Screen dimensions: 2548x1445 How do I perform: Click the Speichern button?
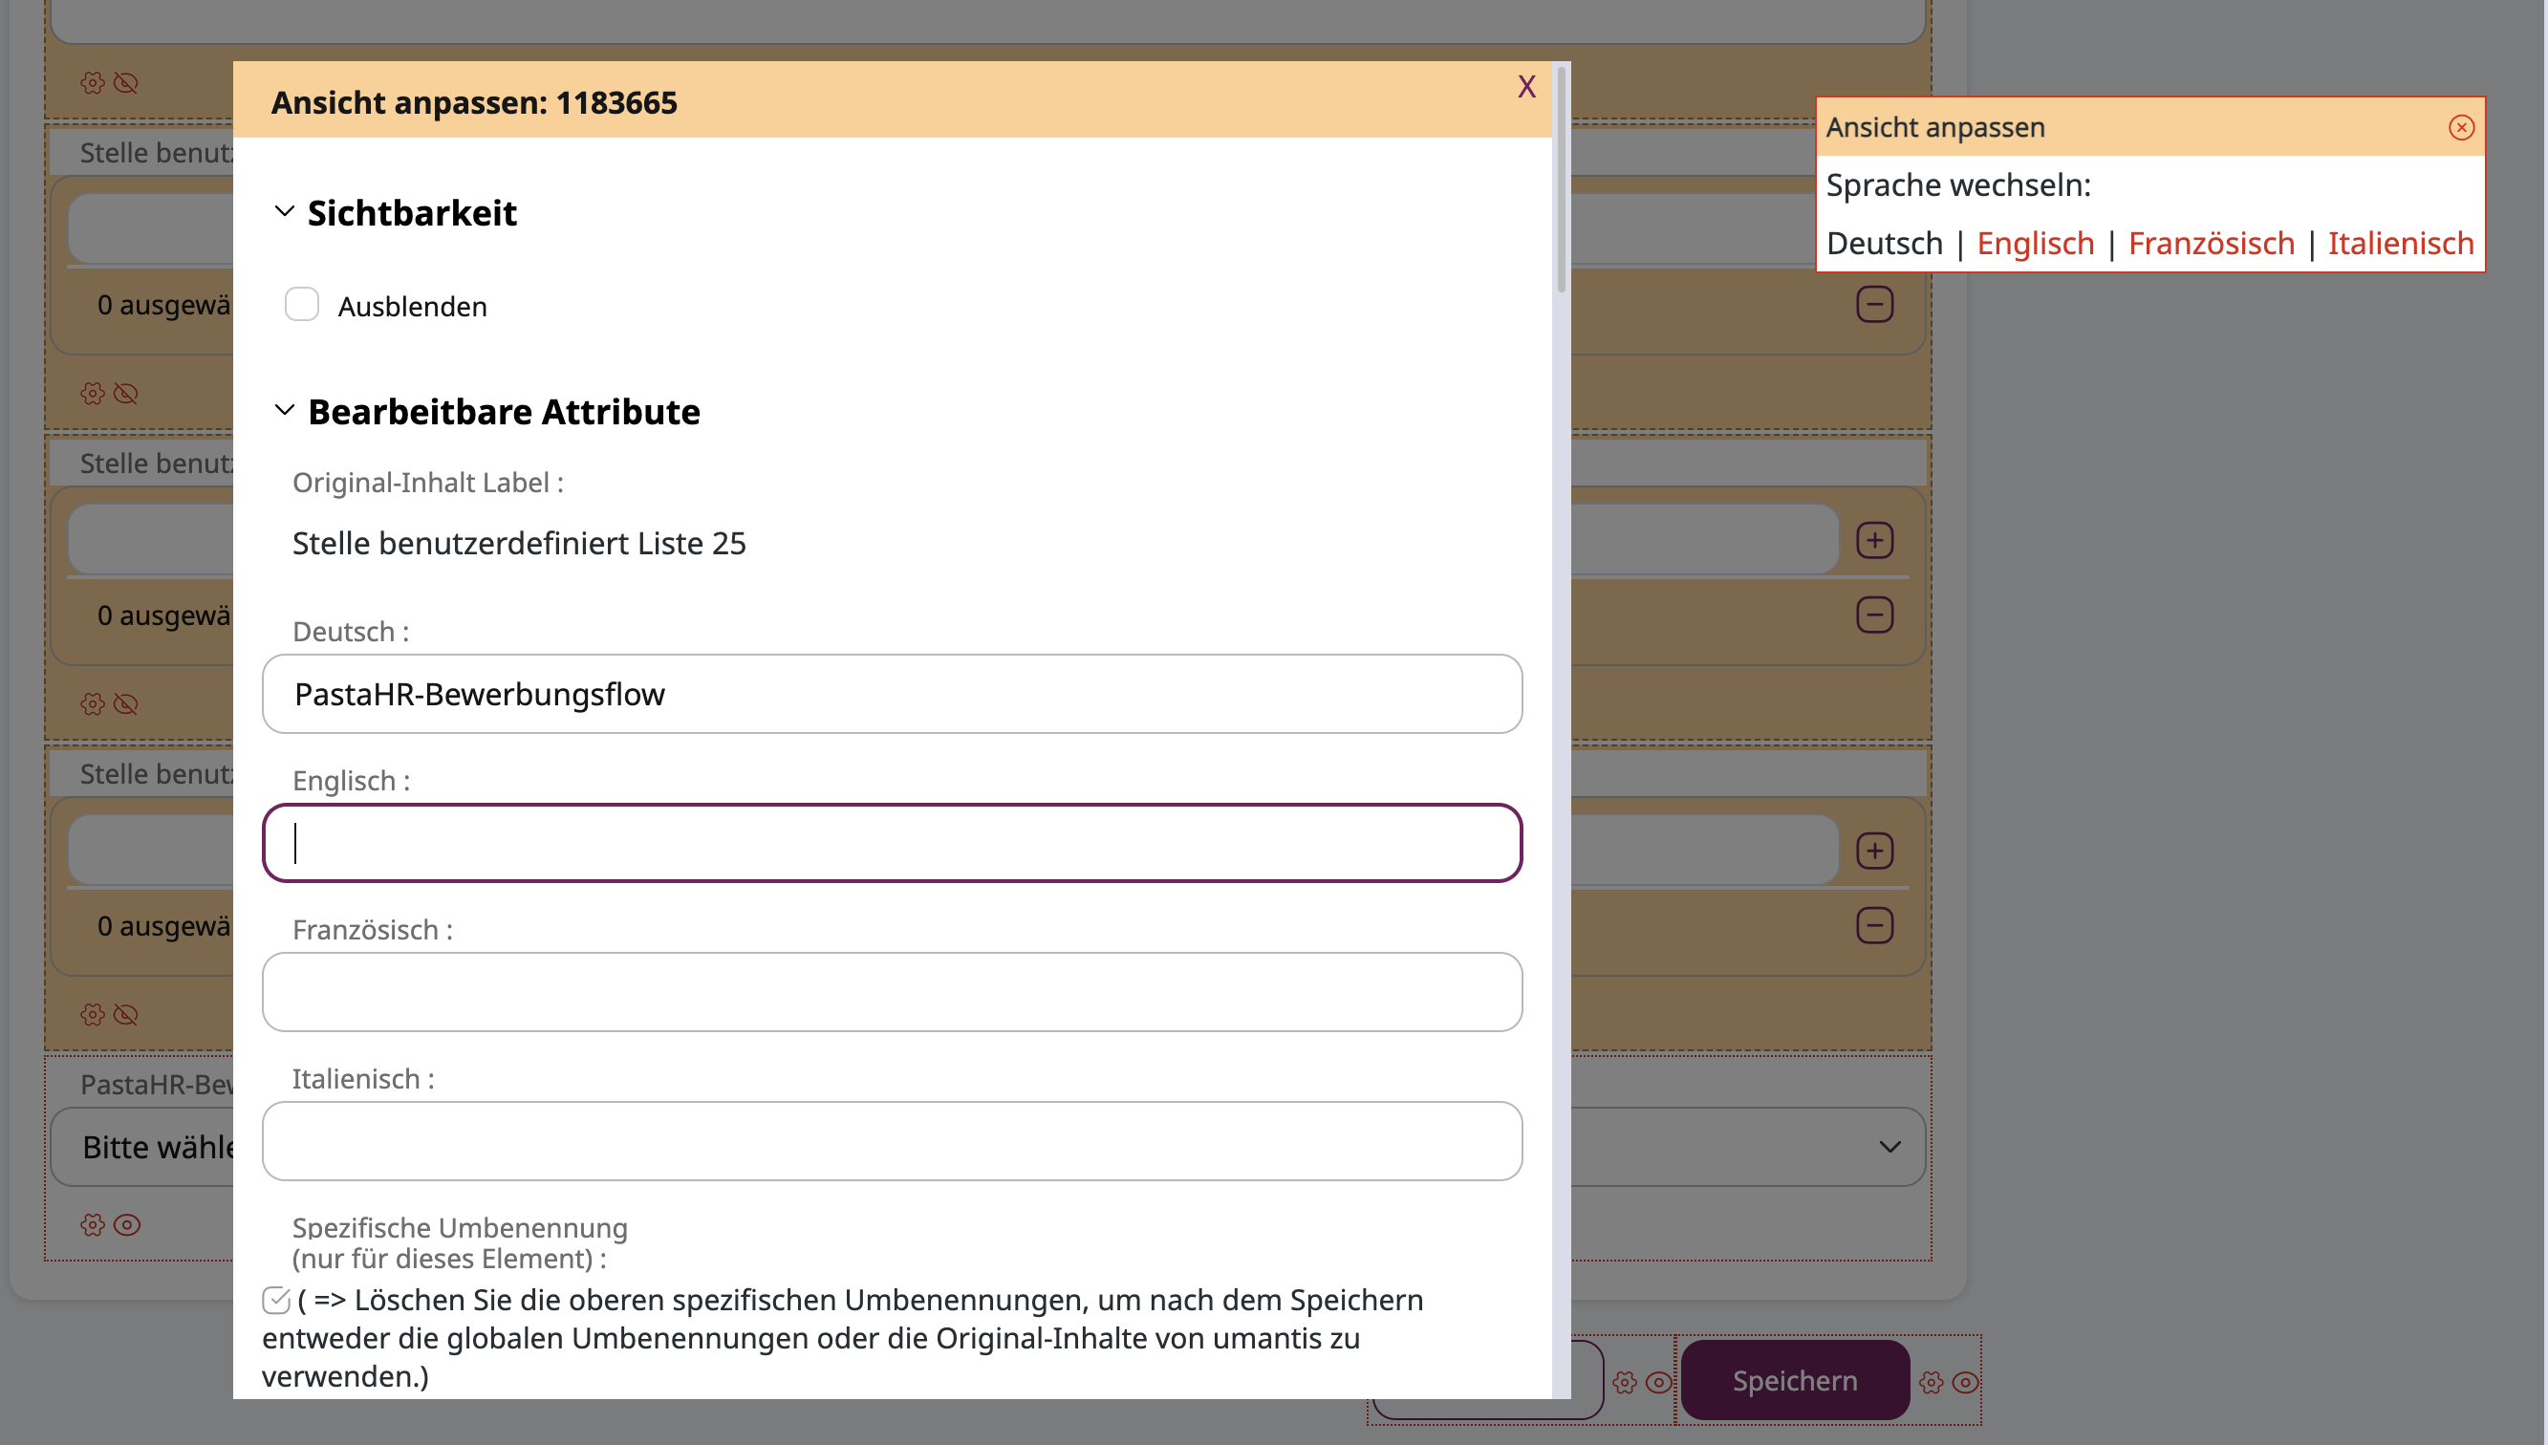coord(1794,1379)
